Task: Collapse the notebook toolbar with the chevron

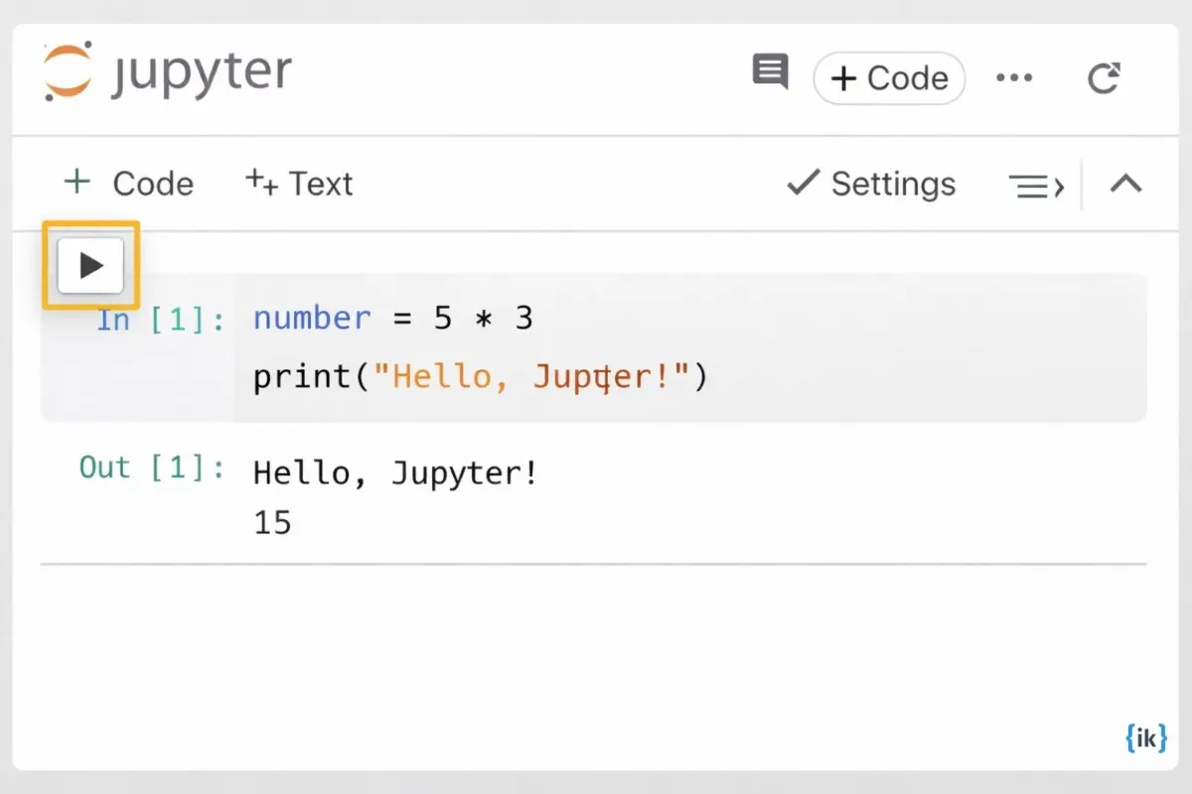Action: (1124, 183)
